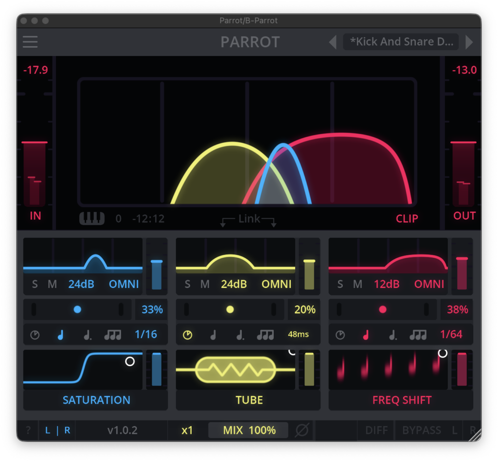Click the freq shift notes display

388,370
